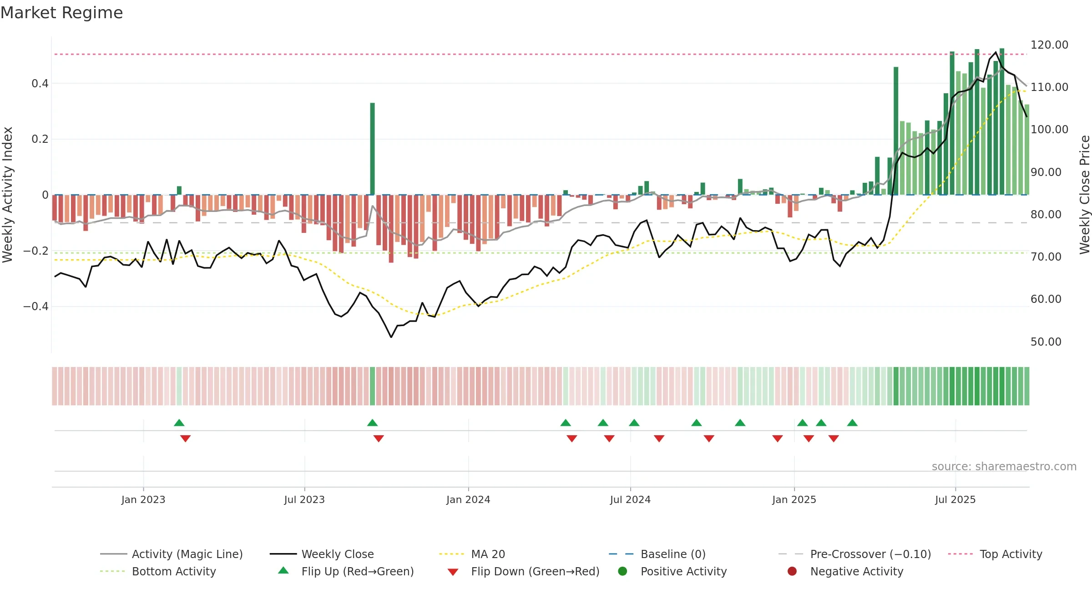Screen dimensions: 1092x614
Task: Toggle the Top Activity legend entry
Action: [995, 554]
